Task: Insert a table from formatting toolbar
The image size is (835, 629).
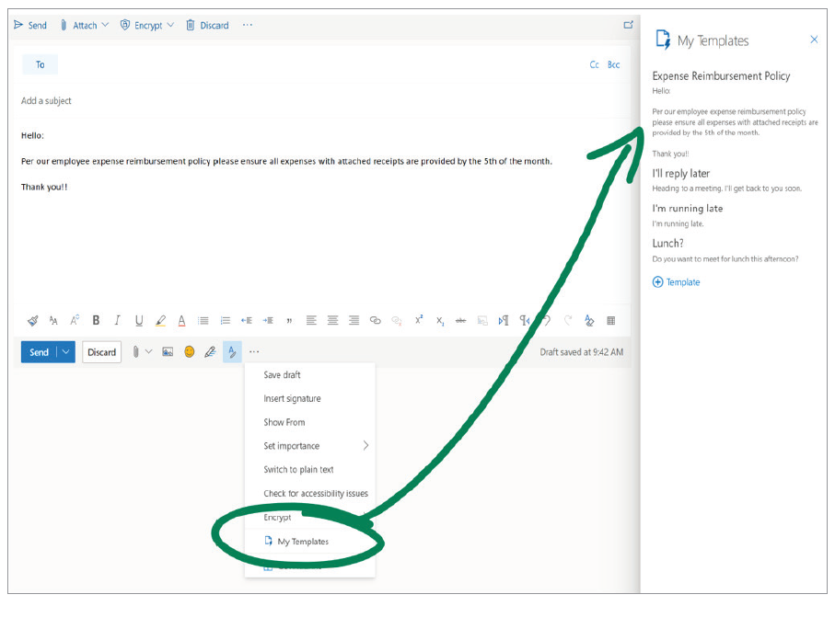Action: [x=611, y=321]
